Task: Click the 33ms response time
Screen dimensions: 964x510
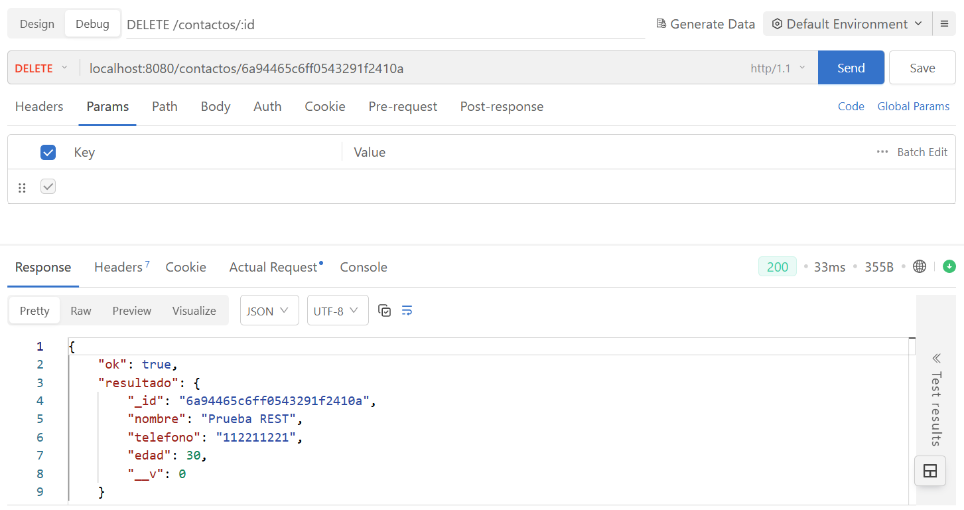Action: 830,267
